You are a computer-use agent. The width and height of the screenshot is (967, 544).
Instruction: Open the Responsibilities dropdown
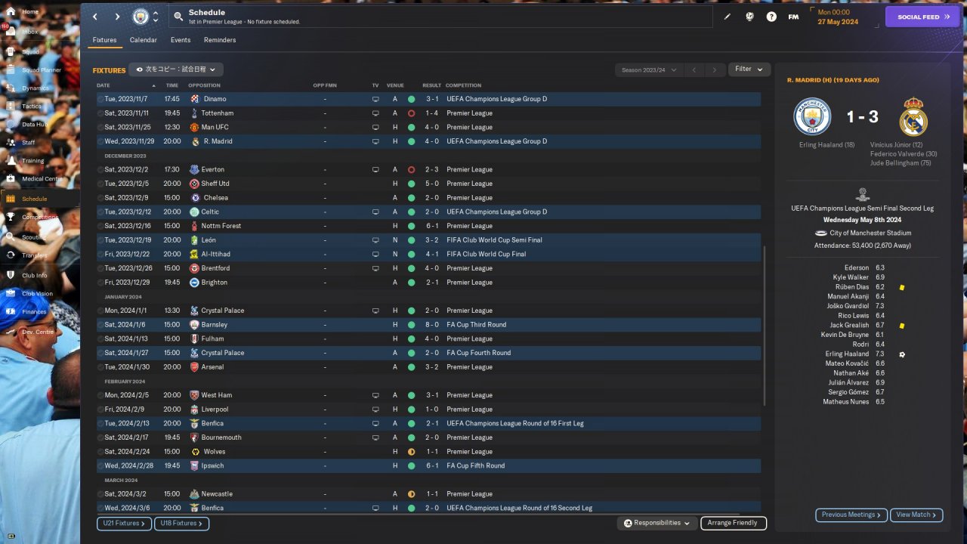coord(657,523)
